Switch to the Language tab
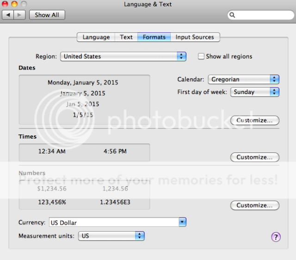The height and width of the screenshot is (260, 296). [x=96, y=37]
